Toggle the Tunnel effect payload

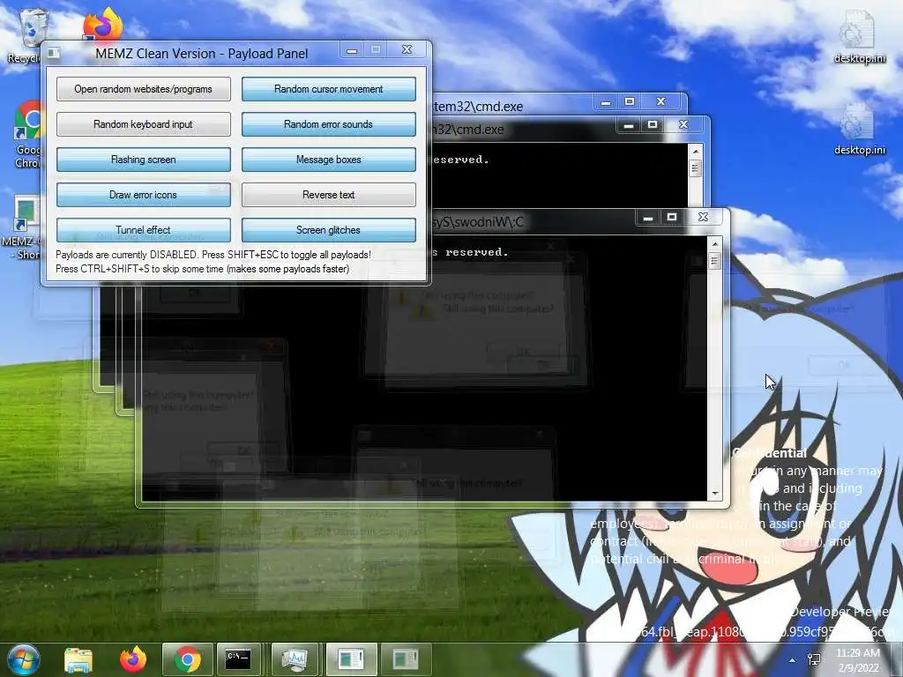[x=144, y=230]
